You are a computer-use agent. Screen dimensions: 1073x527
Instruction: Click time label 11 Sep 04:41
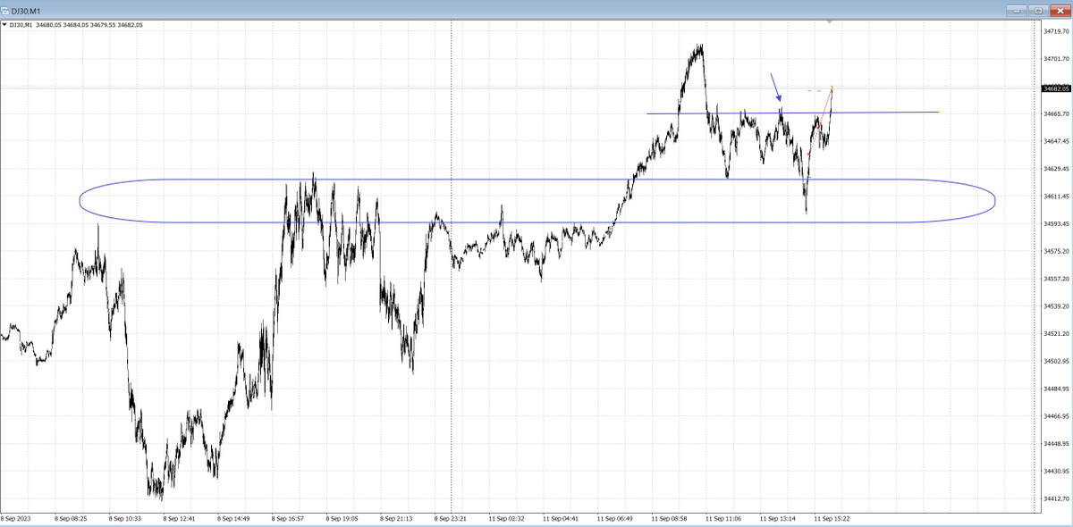(562, 517)
